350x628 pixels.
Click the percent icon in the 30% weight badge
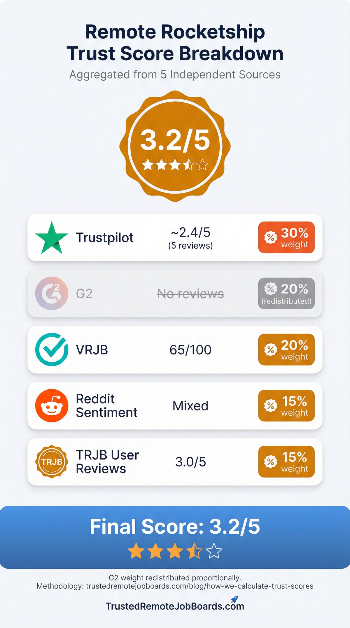point(270,237)
